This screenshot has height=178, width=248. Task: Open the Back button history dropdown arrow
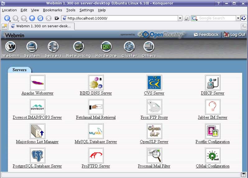pos(10,21)
